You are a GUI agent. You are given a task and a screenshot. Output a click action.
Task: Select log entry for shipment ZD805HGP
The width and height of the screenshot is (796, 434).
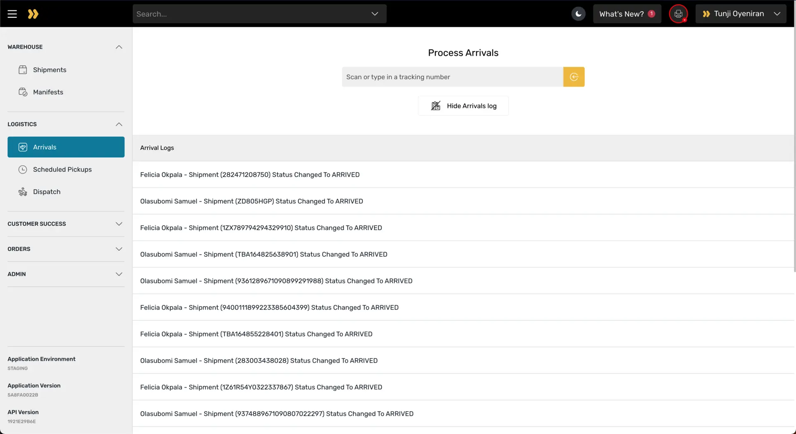[x=463, y=201]
